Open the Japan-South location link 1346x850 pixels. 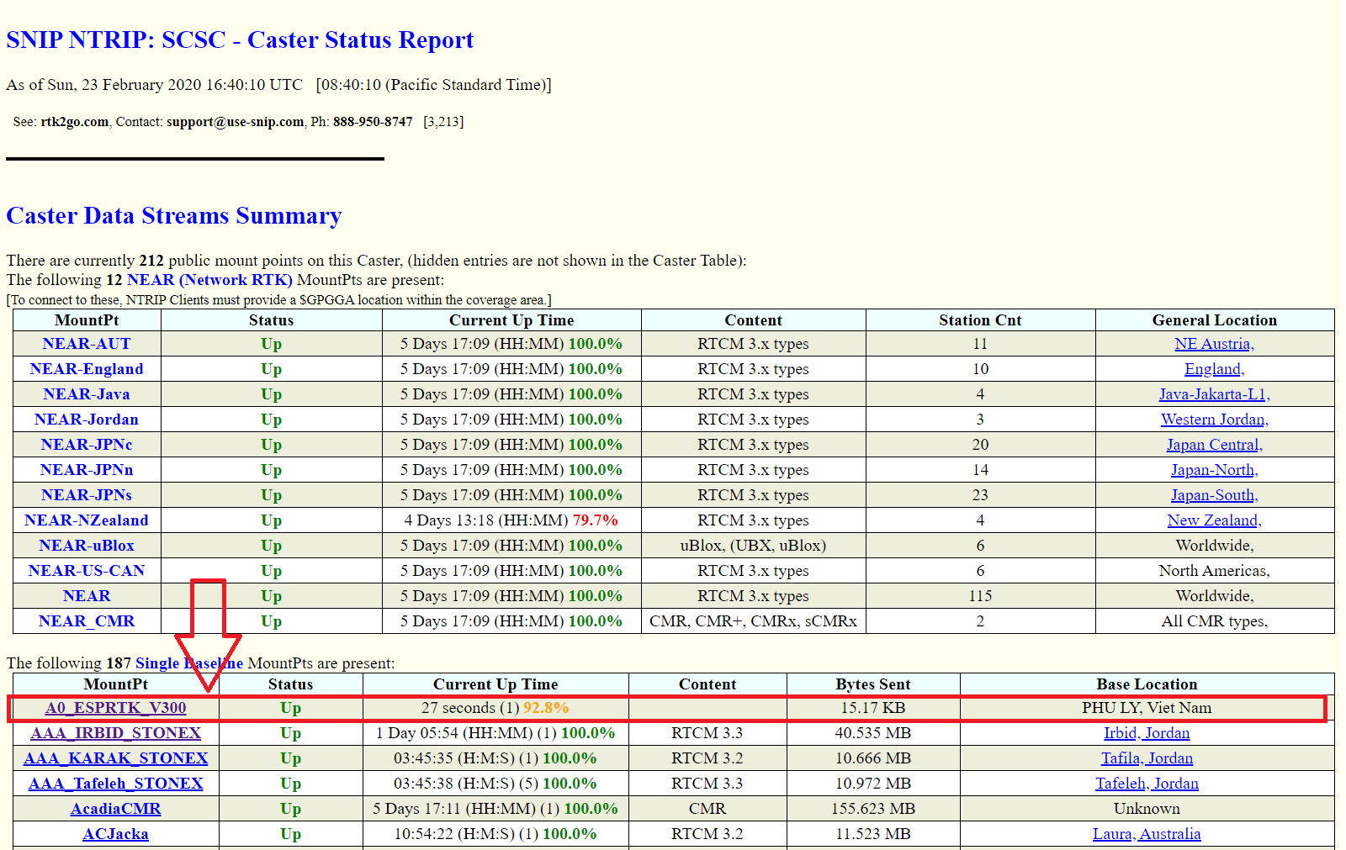click(x=1213, y=495)
